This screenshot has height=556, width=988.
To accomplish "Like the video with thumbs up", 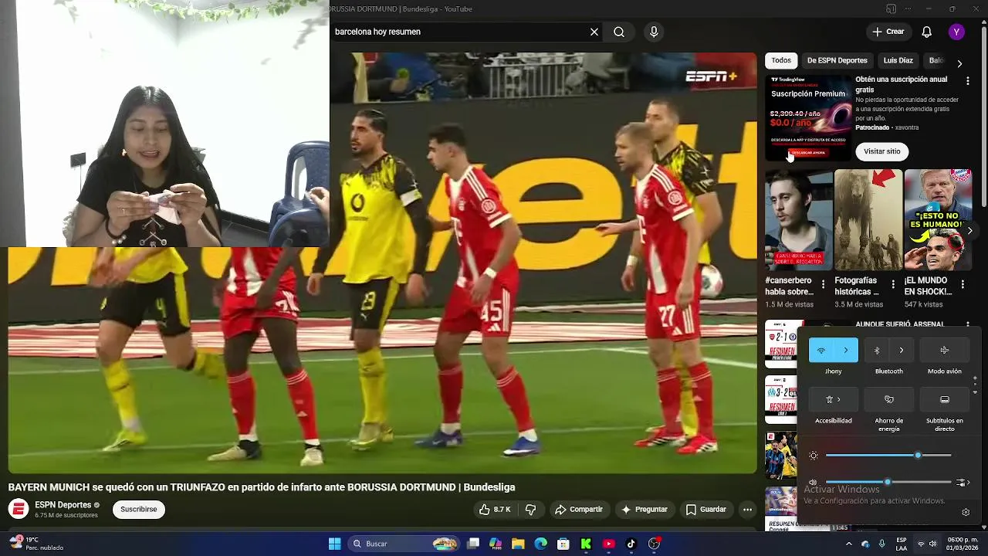I will pyautogui.click(x=495, y=510).
